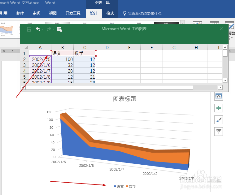Click the redo arrow icon
The image size is (235, 195).
click(49, 29)
